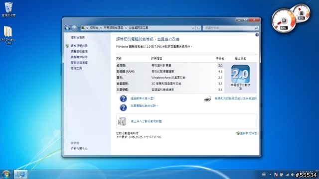Open the Windows Start orb
Screen dimensions: 319x179
pyautogui.click(x=6, y=175)
